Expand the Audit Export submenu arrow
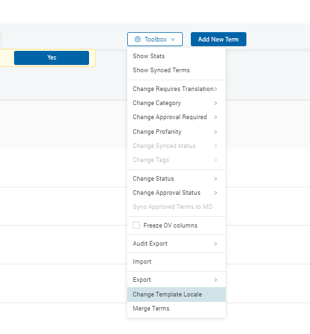The height and width of the screenshot is (334, 310). (x=216, y=244)
